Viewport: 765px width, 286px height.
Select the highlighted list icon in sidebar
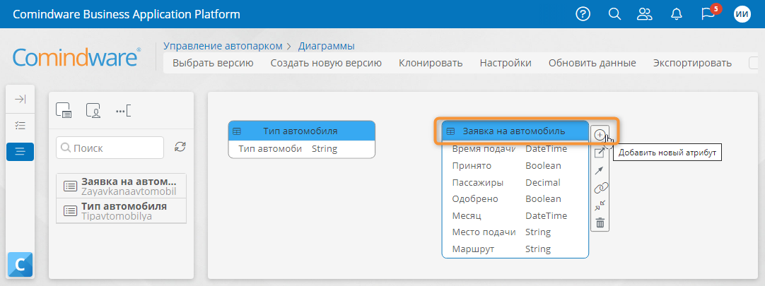(x=20, y=152)
